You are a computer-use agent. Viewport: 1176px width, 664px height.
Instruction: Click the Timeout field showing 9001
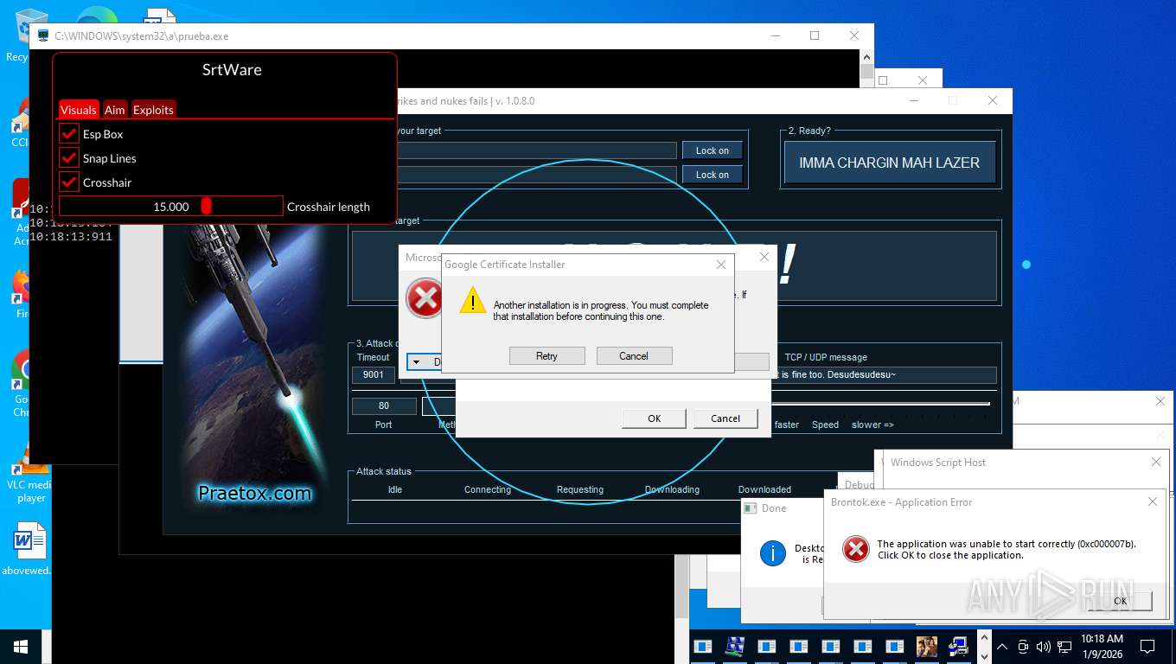click(x=374, y=375)
